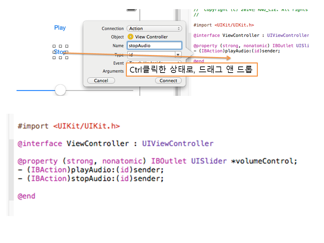The width and height of the screenshot is (324, 243).
Task: Click the Name field containing stopAudio
Action: (x=154, y=46)
